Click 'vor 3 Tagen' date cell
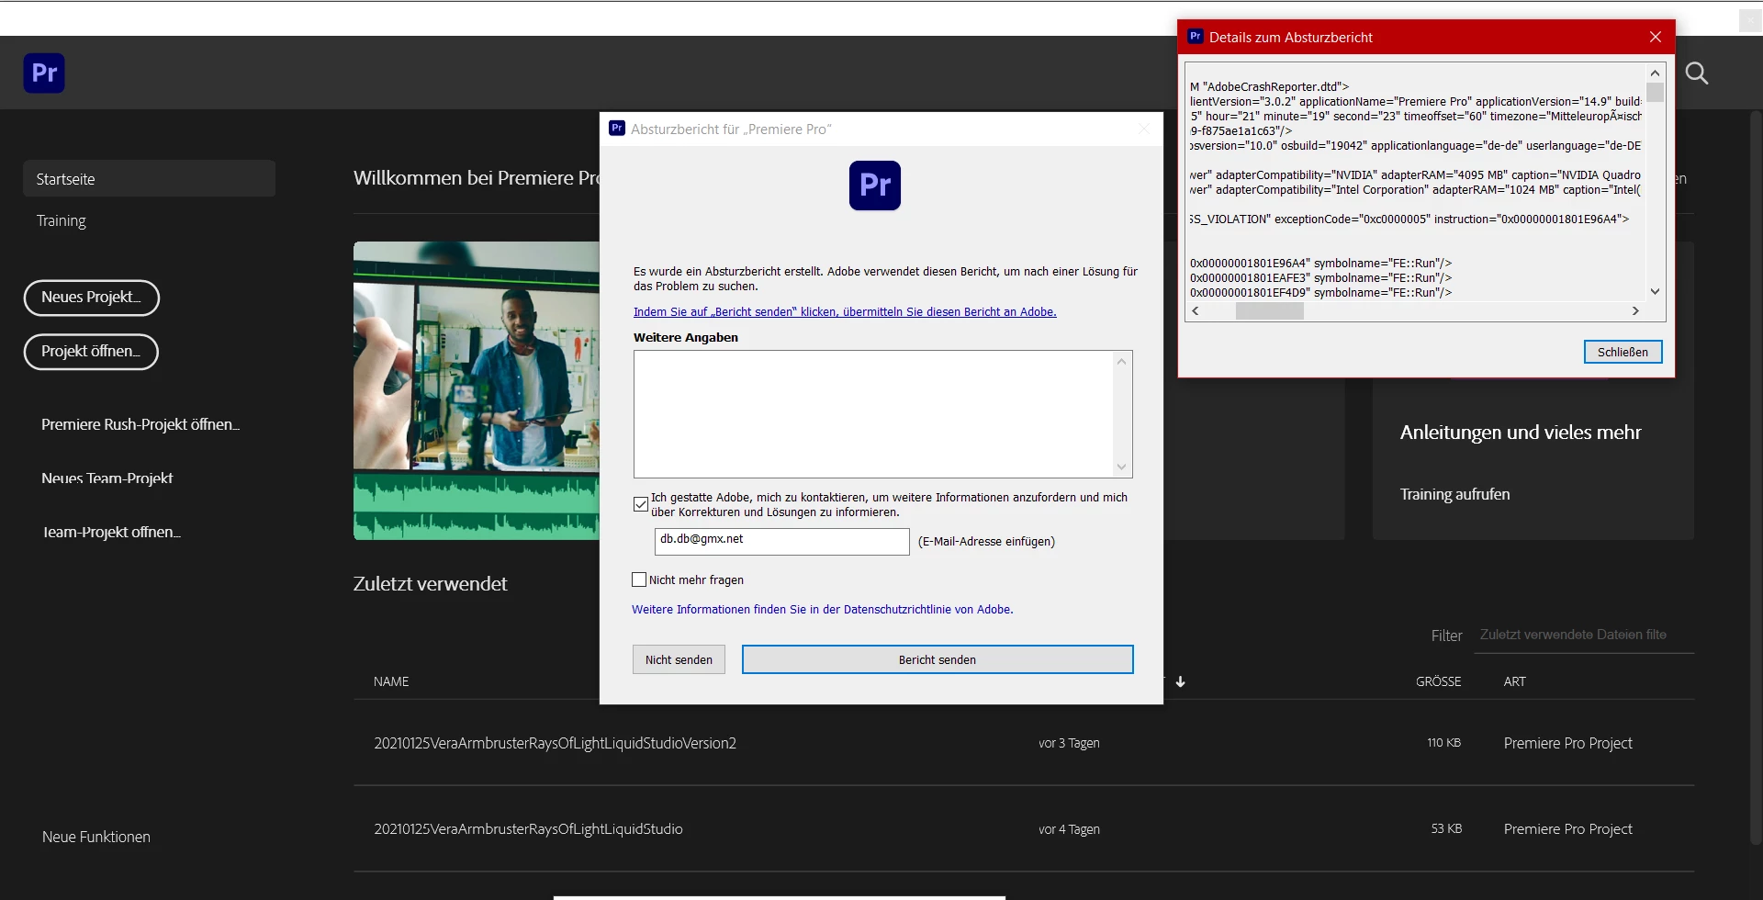Viewport: 1763px width, 900px height. (x=1069, y=743)
